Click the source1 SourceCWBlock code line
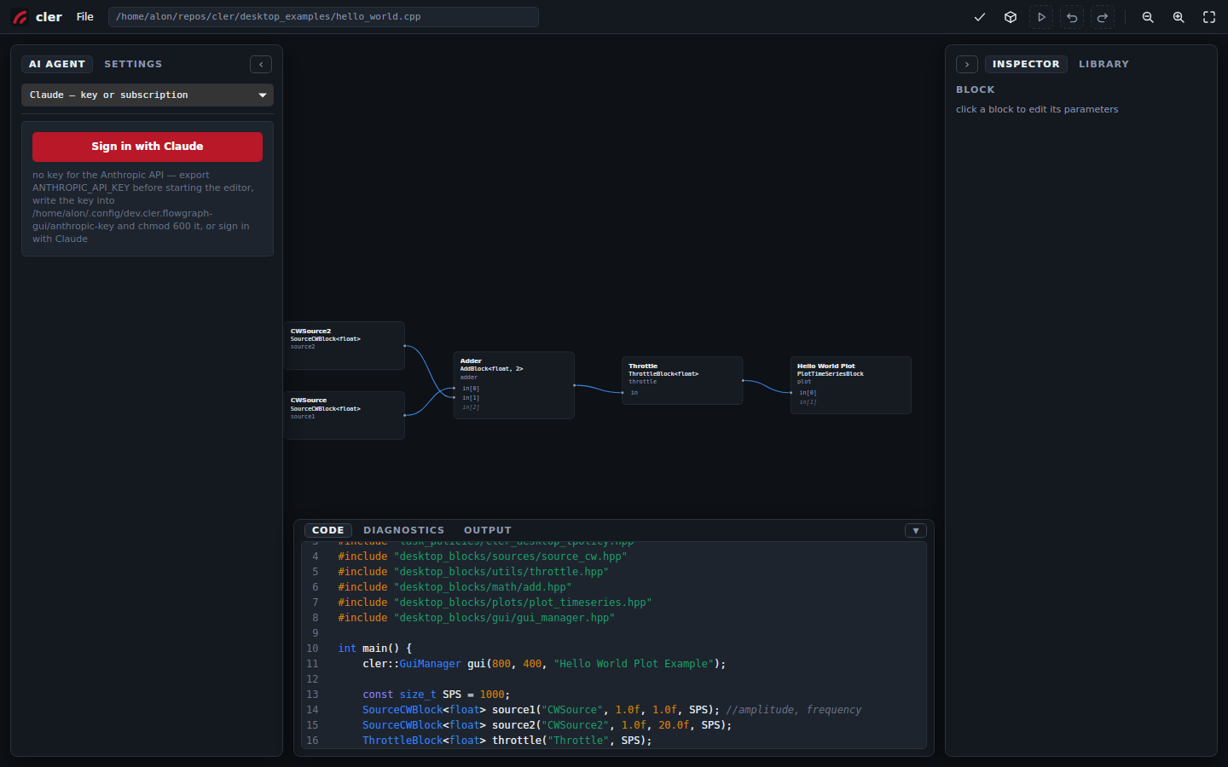Screen dimensions: 1228x767 (614, 710)
